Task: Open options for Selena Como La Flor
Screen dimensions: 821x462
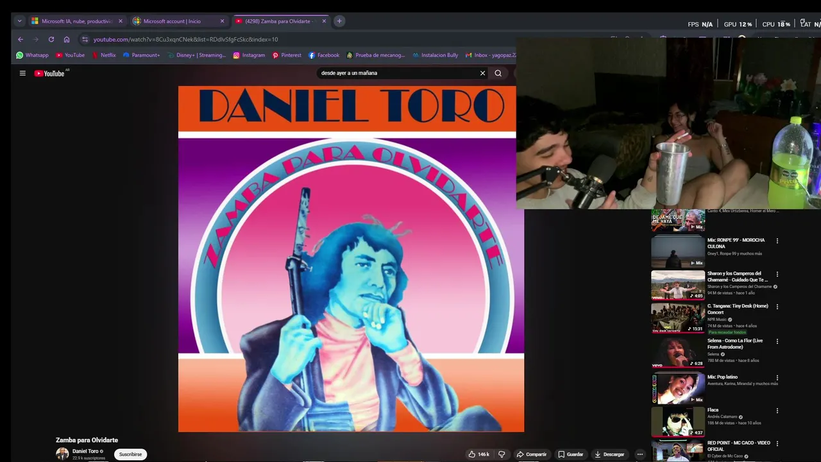Action: pyautogui.click(x=777, y=342)
